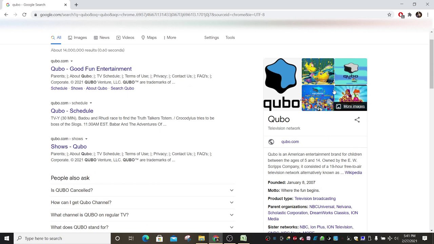
Task: Open the DreamWorks Classics link
Action: pos(329,213)
